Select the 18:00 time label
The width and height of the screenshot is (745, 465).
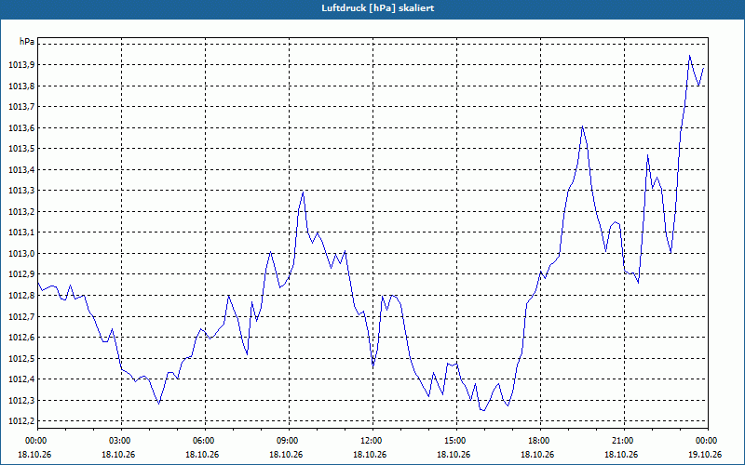pyautogui.click(x=541, y=441)
